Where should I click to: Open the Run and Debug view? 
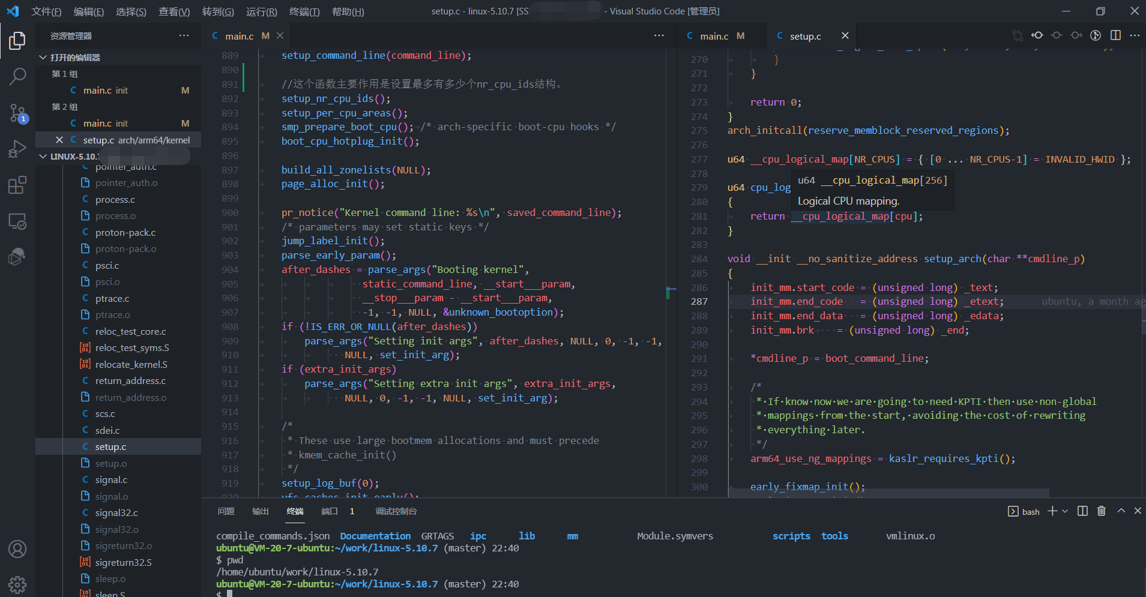(x=17, y=149)
